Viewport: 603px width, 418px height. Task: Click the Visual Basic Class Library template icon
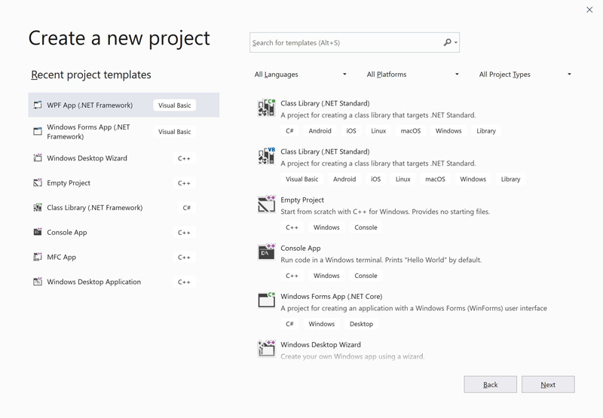(x=266, y=156)
